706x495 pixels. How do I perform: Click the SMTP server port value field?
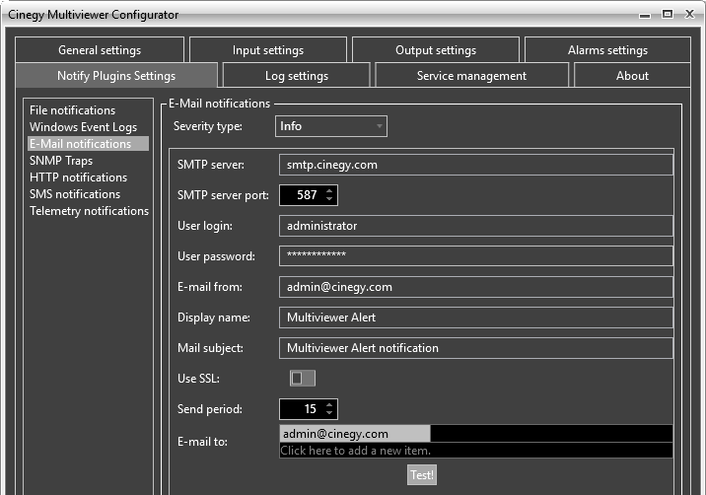coord(303,195)
